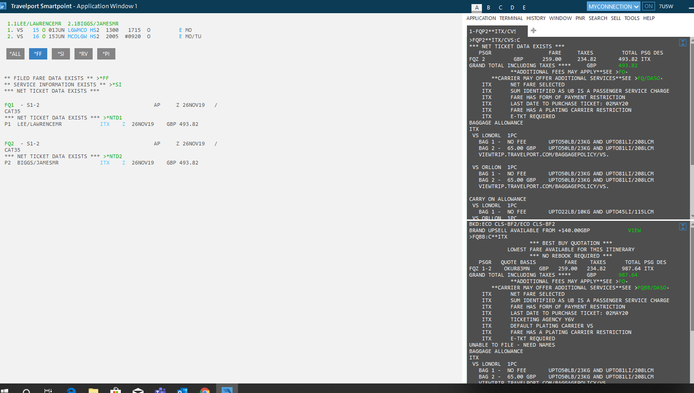Switch to work area C
The width and height of the screenshot is (694, 393).
501,7
